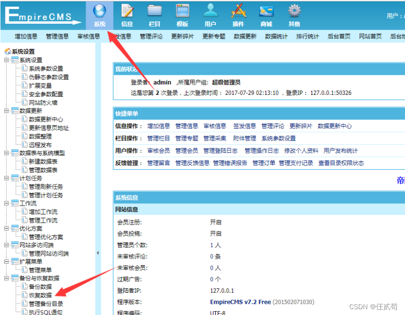Click 查看目录权限状态 link
The height and width of the screenshot is (315, 405).
pos(341,163)
